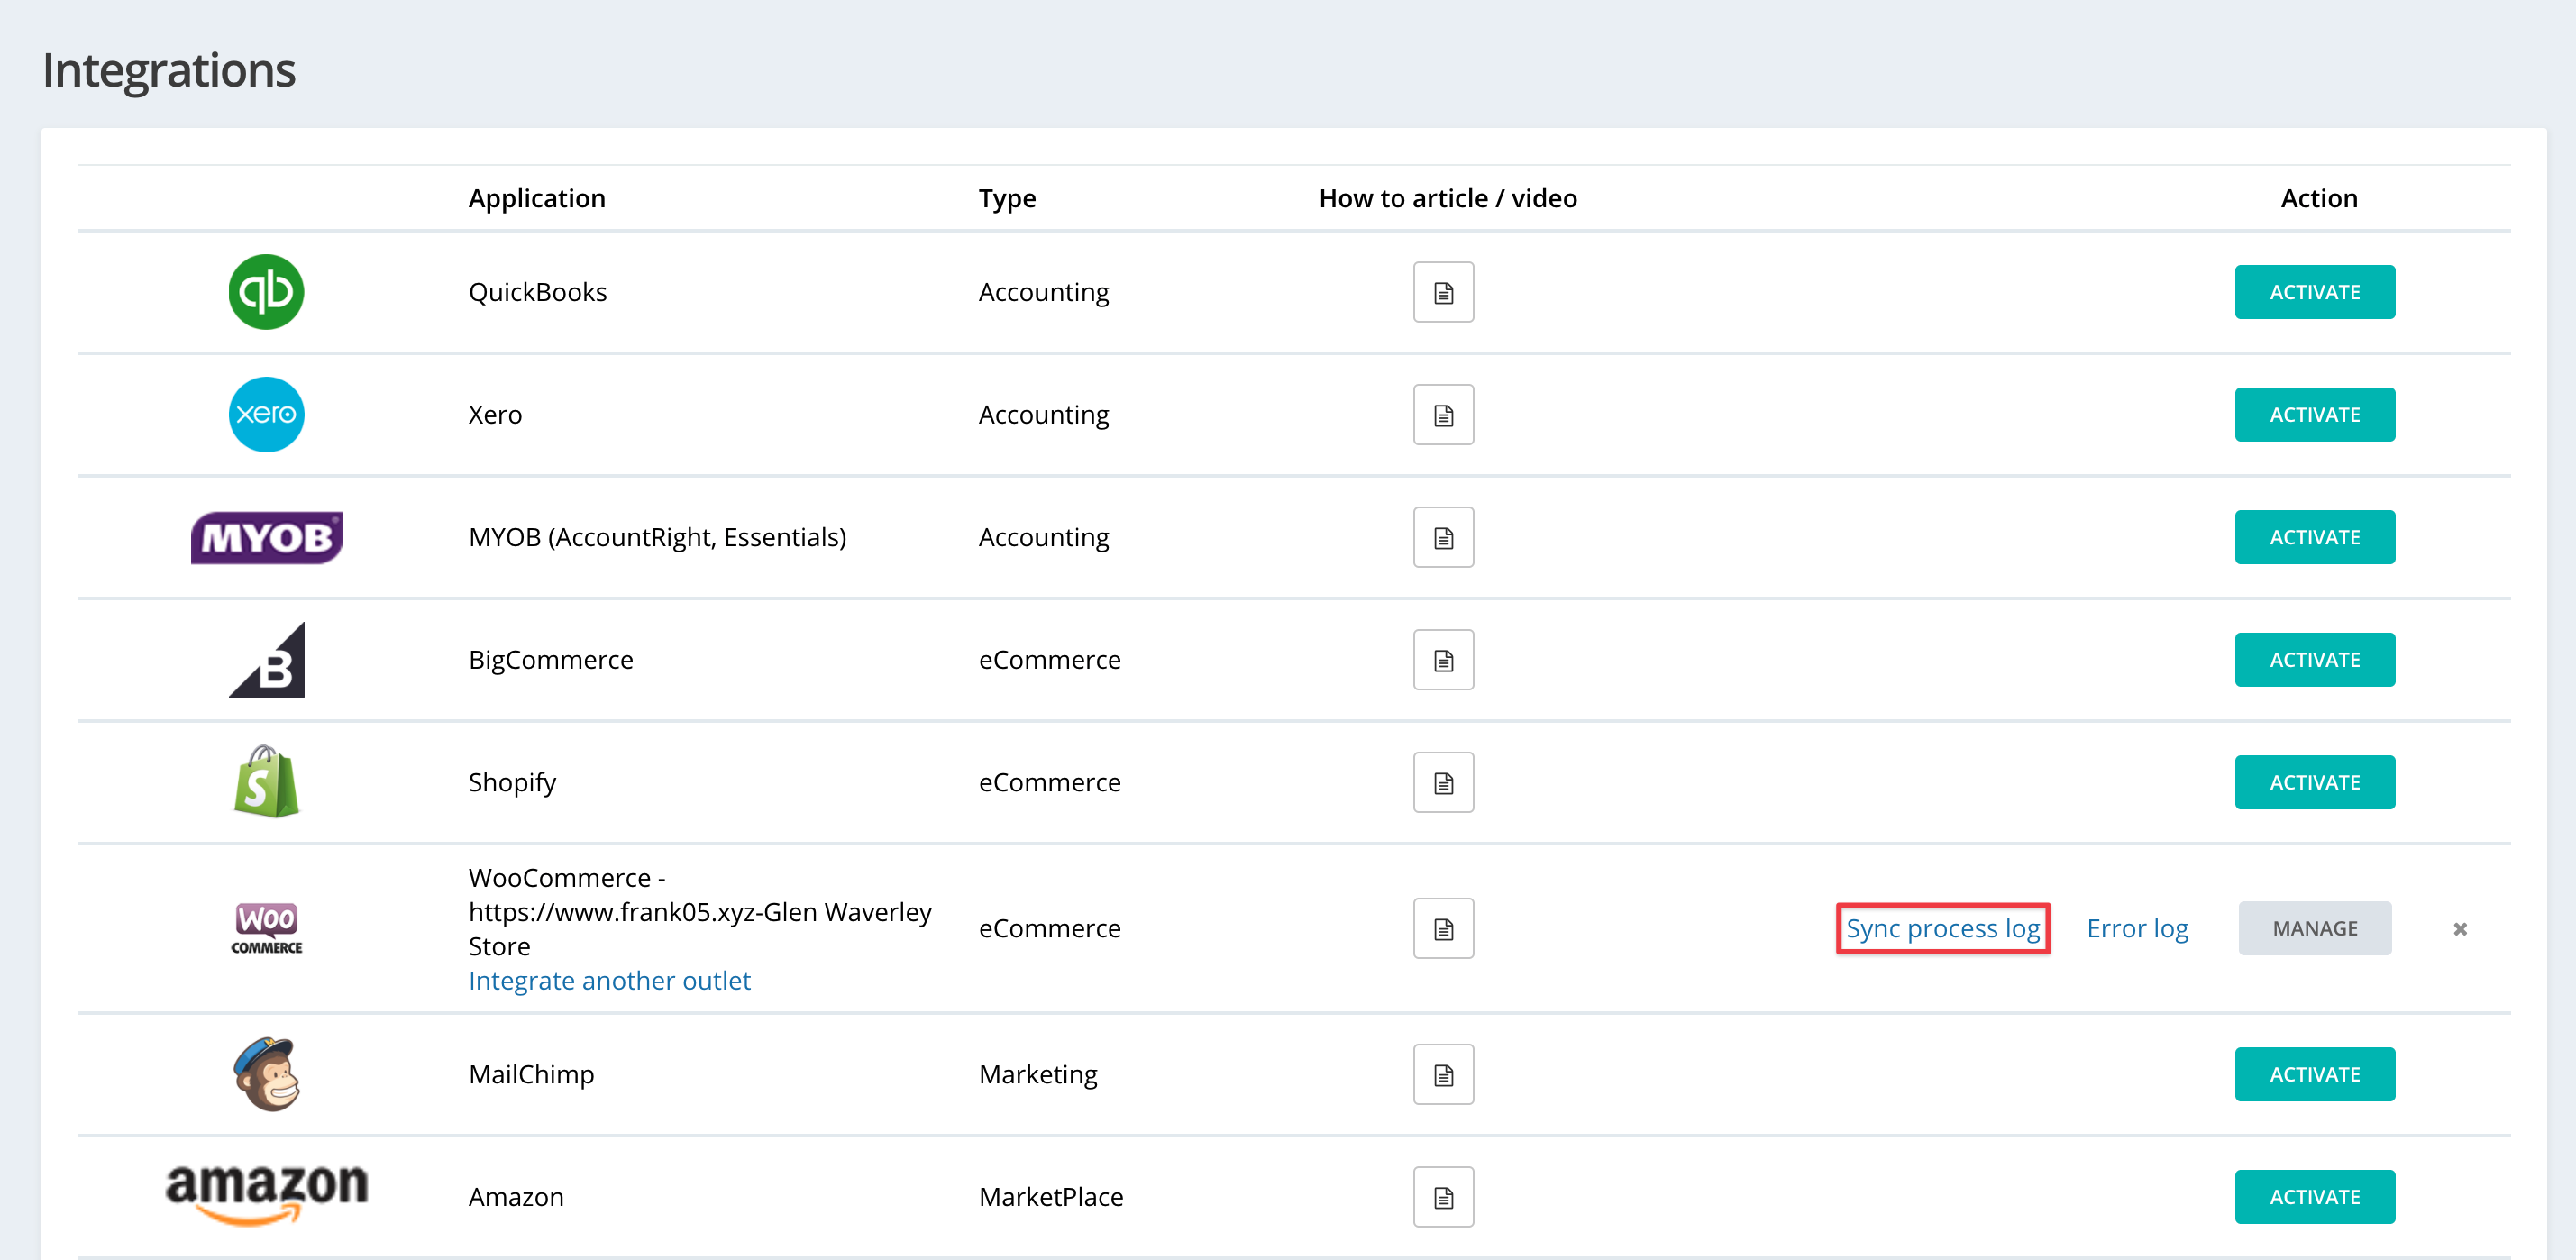Open WooCommerce how-to article icon
The image size is (2576, 1260).
1443,928
